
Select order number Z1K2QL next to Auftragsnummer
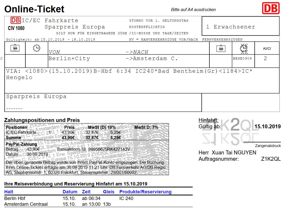(271, 159)
